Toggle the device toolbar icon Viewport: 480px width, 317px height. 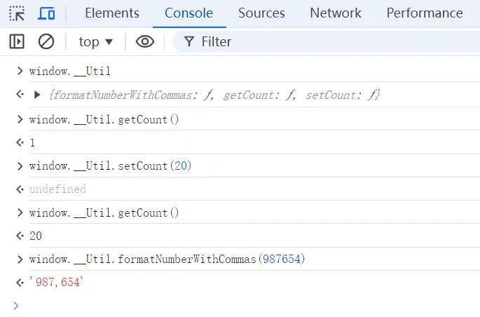46,13
